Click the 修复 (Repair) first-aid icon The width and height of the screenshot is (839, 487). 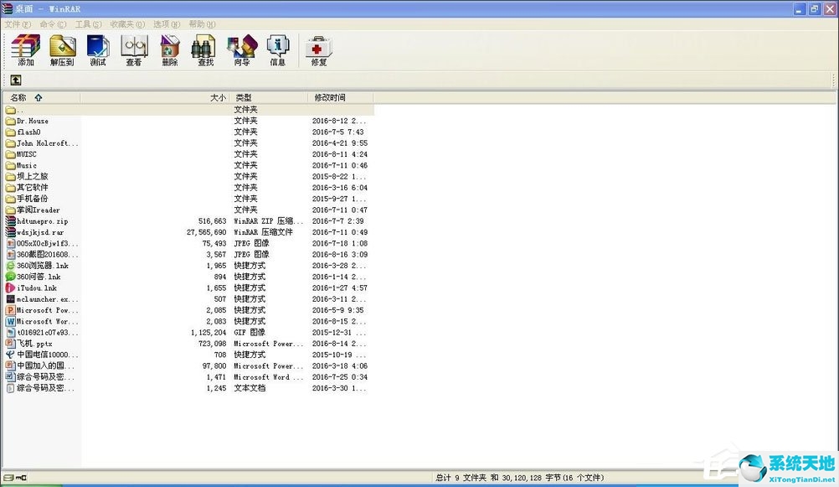(x=319, y=49)
